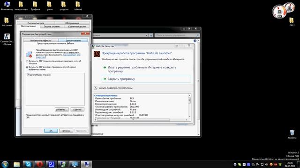Click the Удалить button

click(77, 110)
